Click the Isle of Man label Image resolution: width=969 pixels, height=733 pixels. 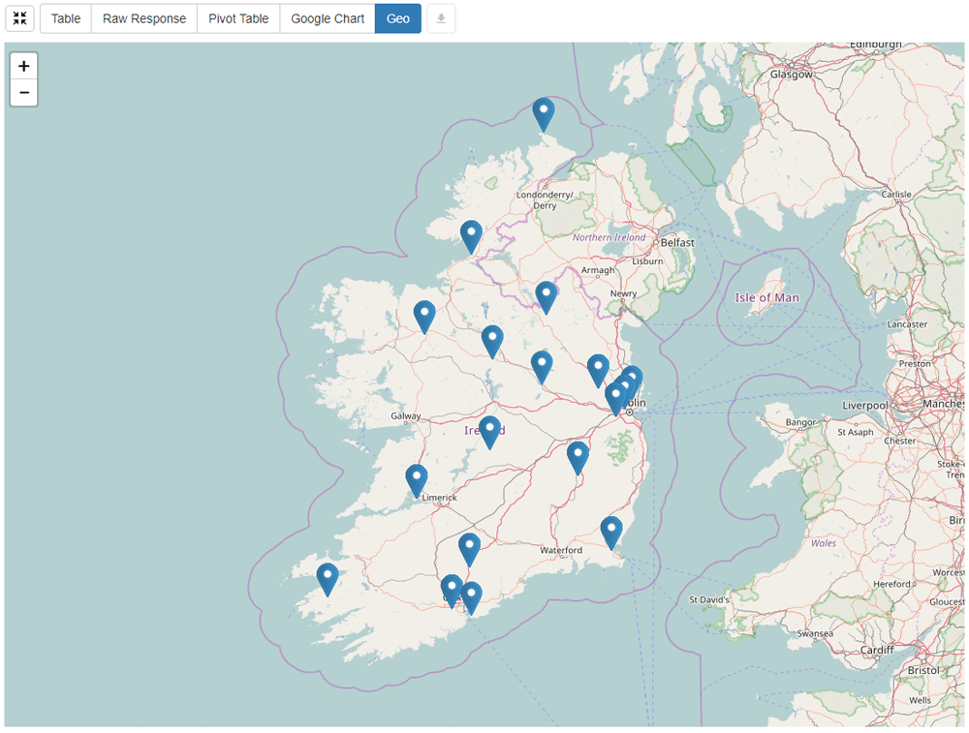coord(766,297)
